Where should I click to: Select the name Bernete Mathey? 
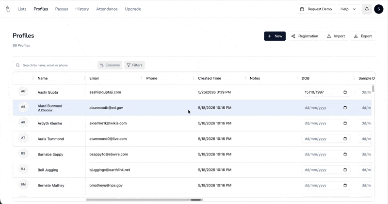coord(51,186)
